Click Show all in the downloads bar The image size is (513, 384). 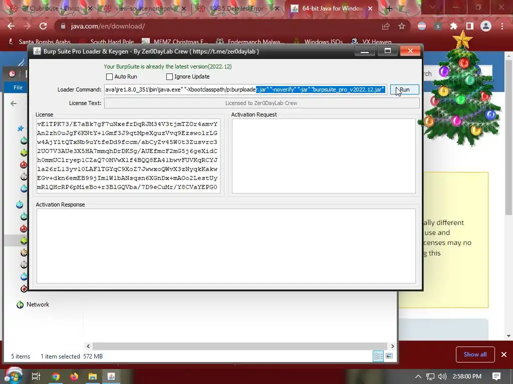[475, 354]
